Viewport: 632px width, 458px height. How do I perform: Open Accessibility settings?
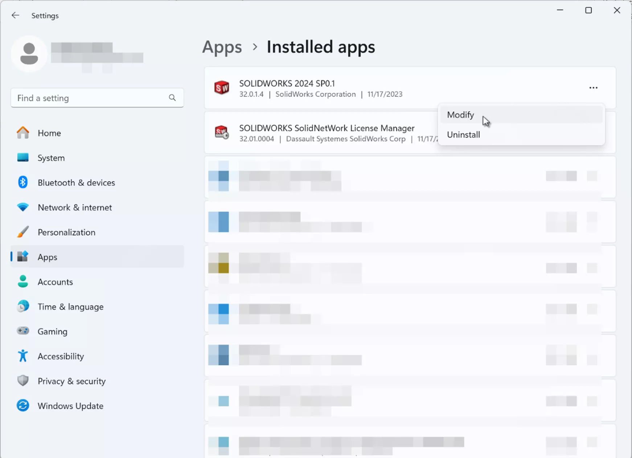97,356
